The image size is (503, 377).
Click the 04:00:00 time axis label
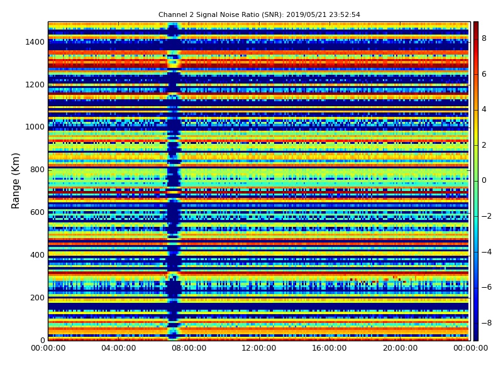119,348
